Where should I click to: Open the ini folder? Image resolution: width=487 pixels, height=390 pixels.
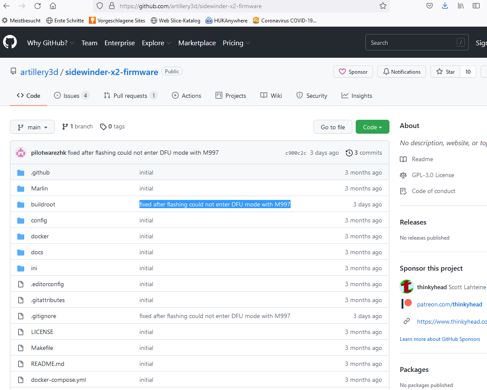click(x=34, y=268)
